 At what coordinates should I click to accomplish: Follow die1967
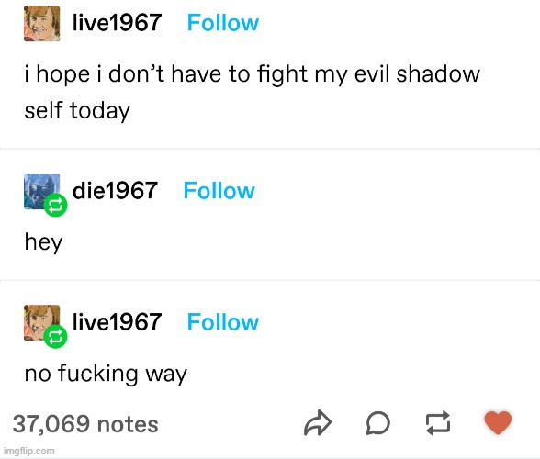click(219, 190)
